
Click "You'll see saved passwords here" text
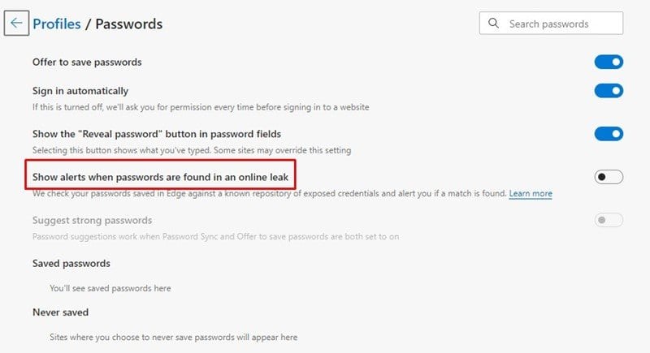110,288
